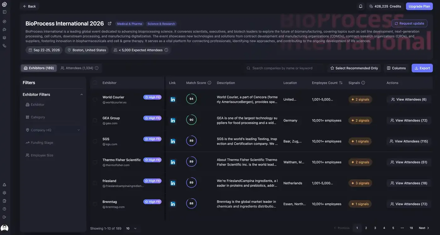Screen dimensions: 440x235
Task: Click World Courier match score 94 ring
Action: (x=191, y=99)
